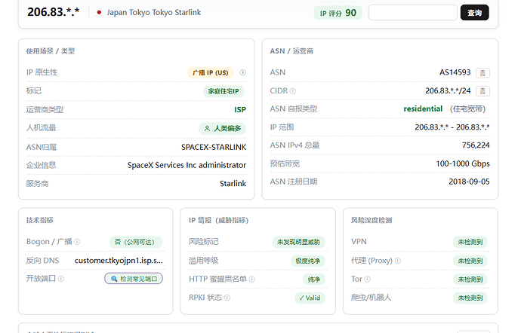This screenshot has height=333, width=521.
Task: Open info icon next to Tor label
Action: tap(368, 280)
